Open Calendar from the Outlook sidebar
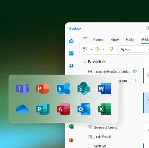The width and height of the screenshot is (149, 148). (x=71, y=53)
